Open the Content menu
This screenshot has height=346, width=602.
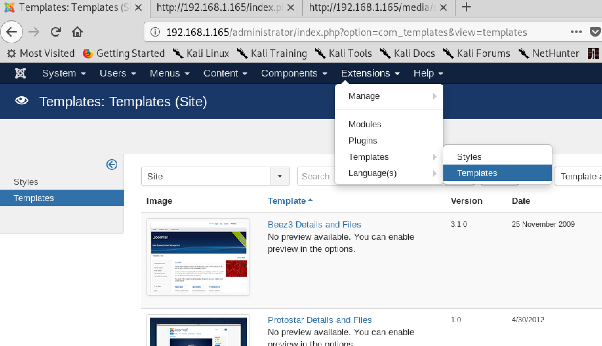click(225, 73)
